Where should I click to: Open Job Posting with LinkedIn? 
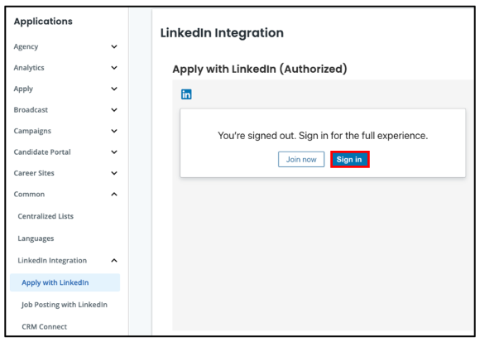pyautogui.click(x=65, y=305)
